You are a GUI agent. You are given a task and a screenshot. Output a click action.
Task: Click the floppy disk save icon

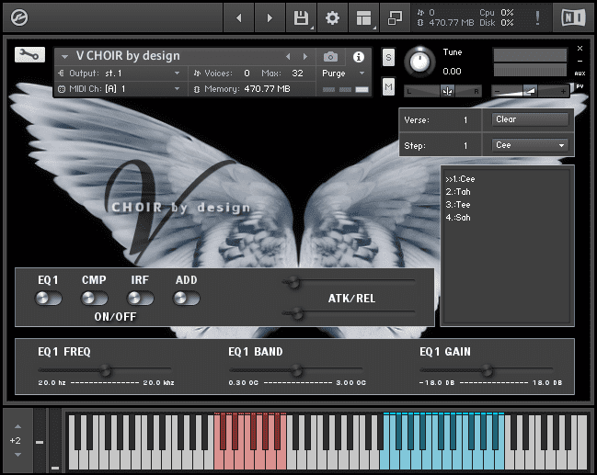tap(301, 17)
